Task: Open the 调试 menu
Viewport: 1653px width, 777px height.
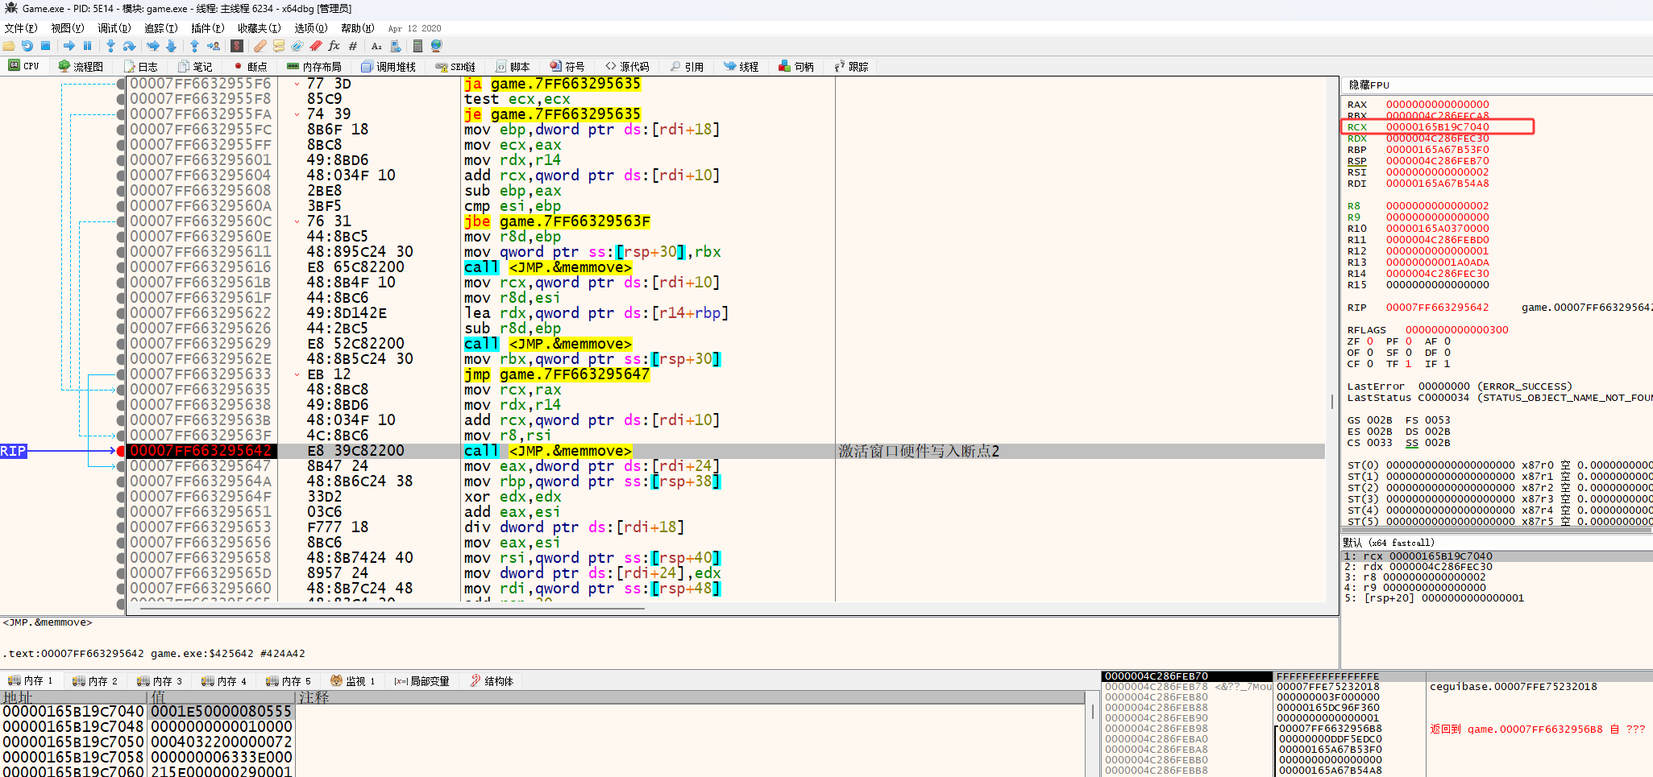Action: click(x=114, y=28)
